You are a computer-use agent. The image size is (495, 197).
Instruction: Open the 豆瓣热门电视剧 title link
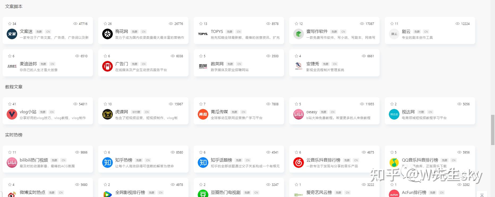226,192
